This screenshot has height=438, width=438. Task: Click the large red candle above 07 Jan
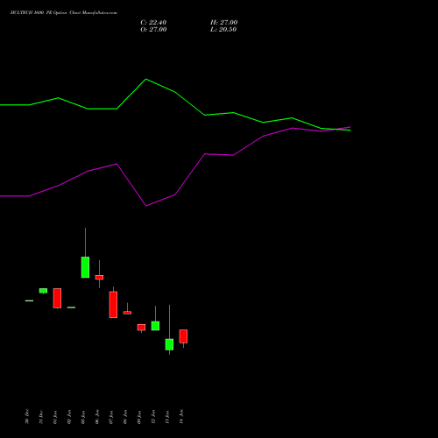point(113,305)
